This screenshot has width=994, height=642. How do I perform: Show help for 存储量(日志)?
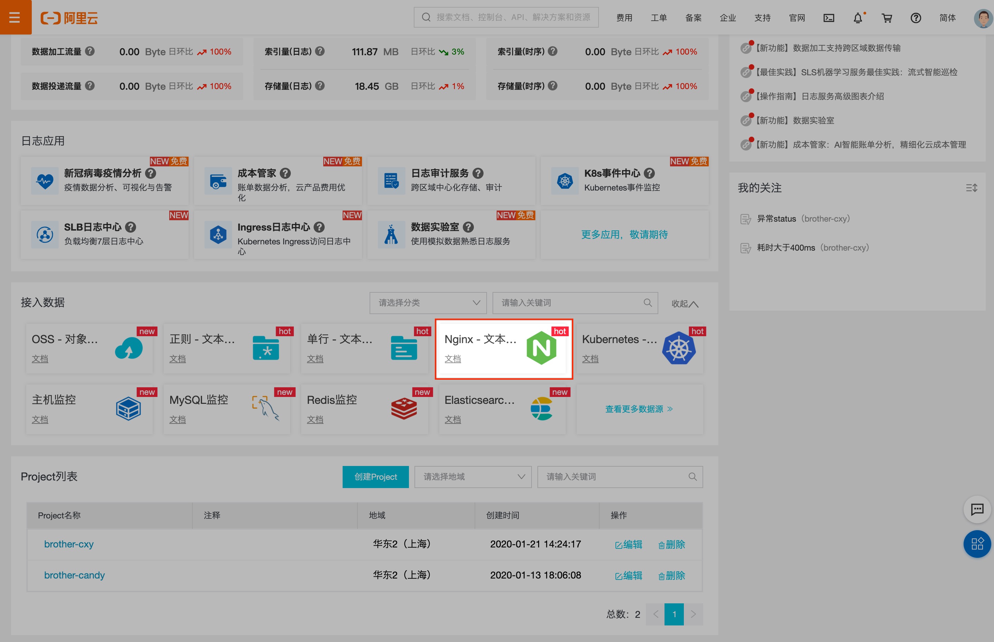319,86
